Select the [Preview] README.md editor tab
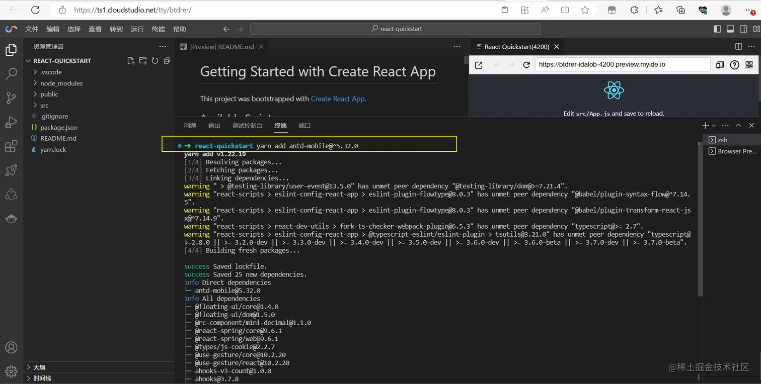The width and height of the screenshot is (761, 384). coord(221,46)
